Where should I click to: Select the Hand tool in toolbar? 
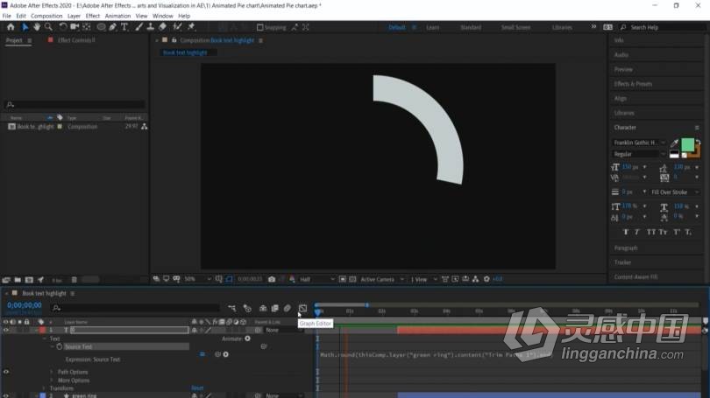click(x=37, y=27)
